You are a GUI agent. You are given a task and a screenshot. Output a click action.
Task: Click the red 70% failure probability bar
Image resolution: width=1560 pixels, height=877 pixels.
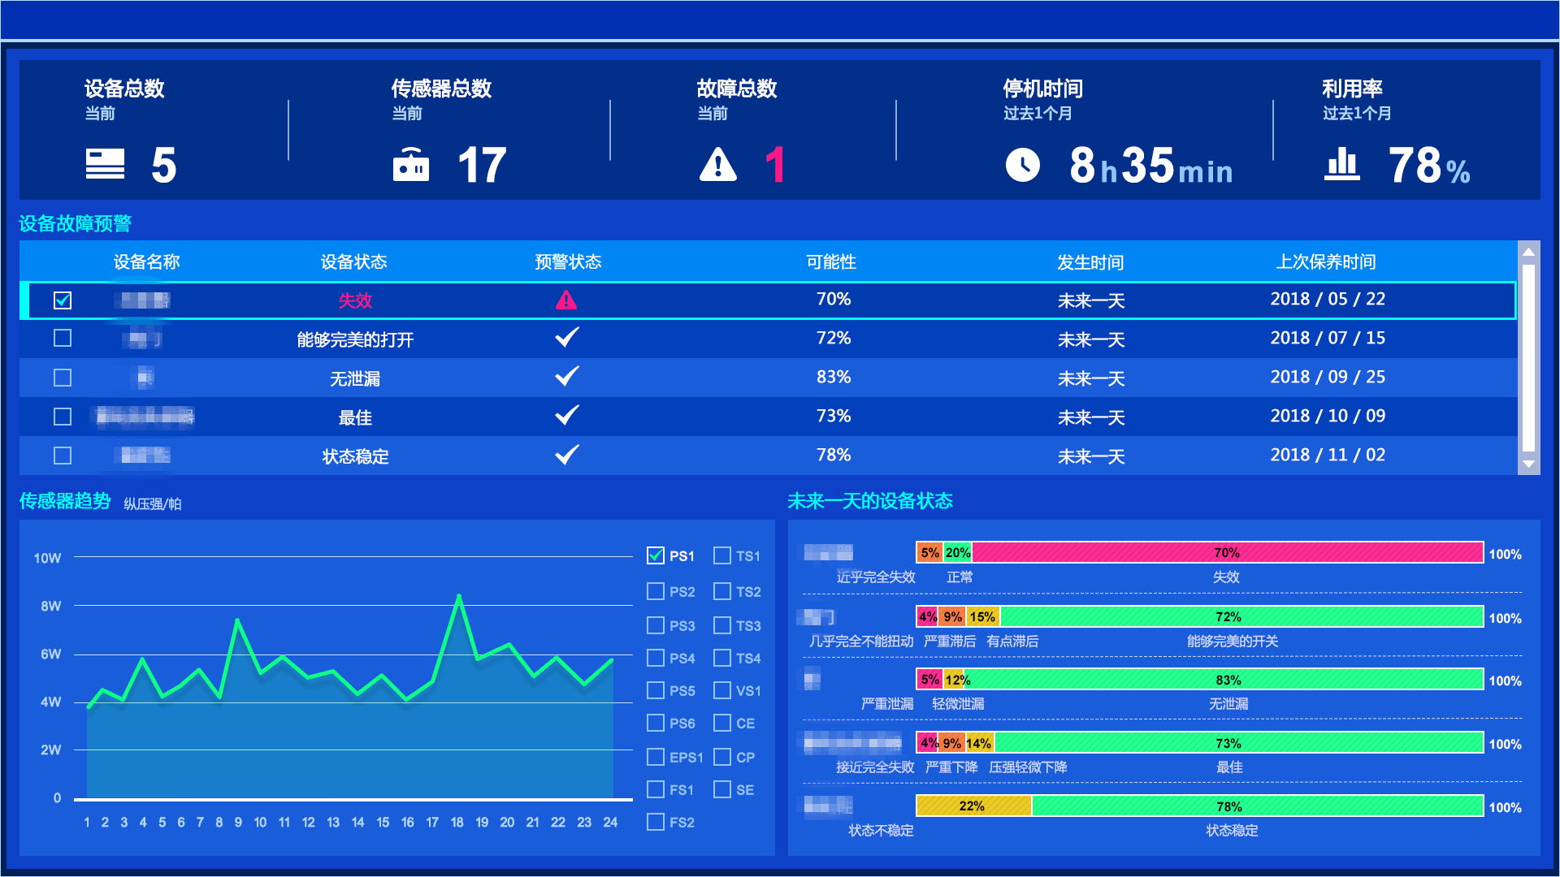click(x=1227, y=553)
